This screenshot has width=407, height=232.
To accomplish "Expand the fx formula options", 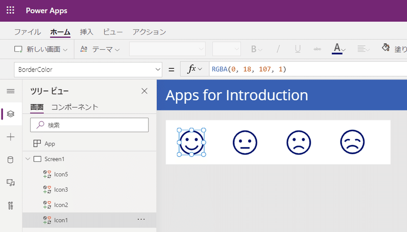I will [194, 69].
